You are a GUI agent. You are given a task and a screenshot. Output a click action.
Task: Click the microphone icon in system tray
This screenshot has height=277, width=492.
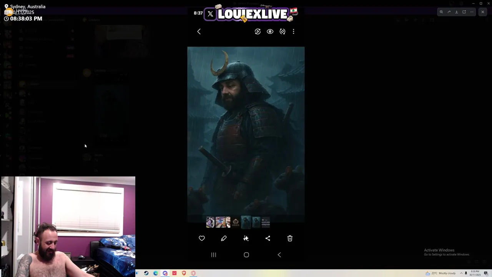click(466, 273)
